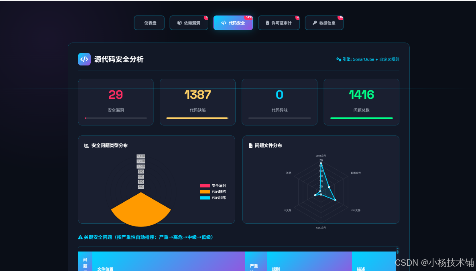This screenshot has width=476, height=271.
Task: Click the 1,400 axis label in polar chart
Action: (141, 156)
